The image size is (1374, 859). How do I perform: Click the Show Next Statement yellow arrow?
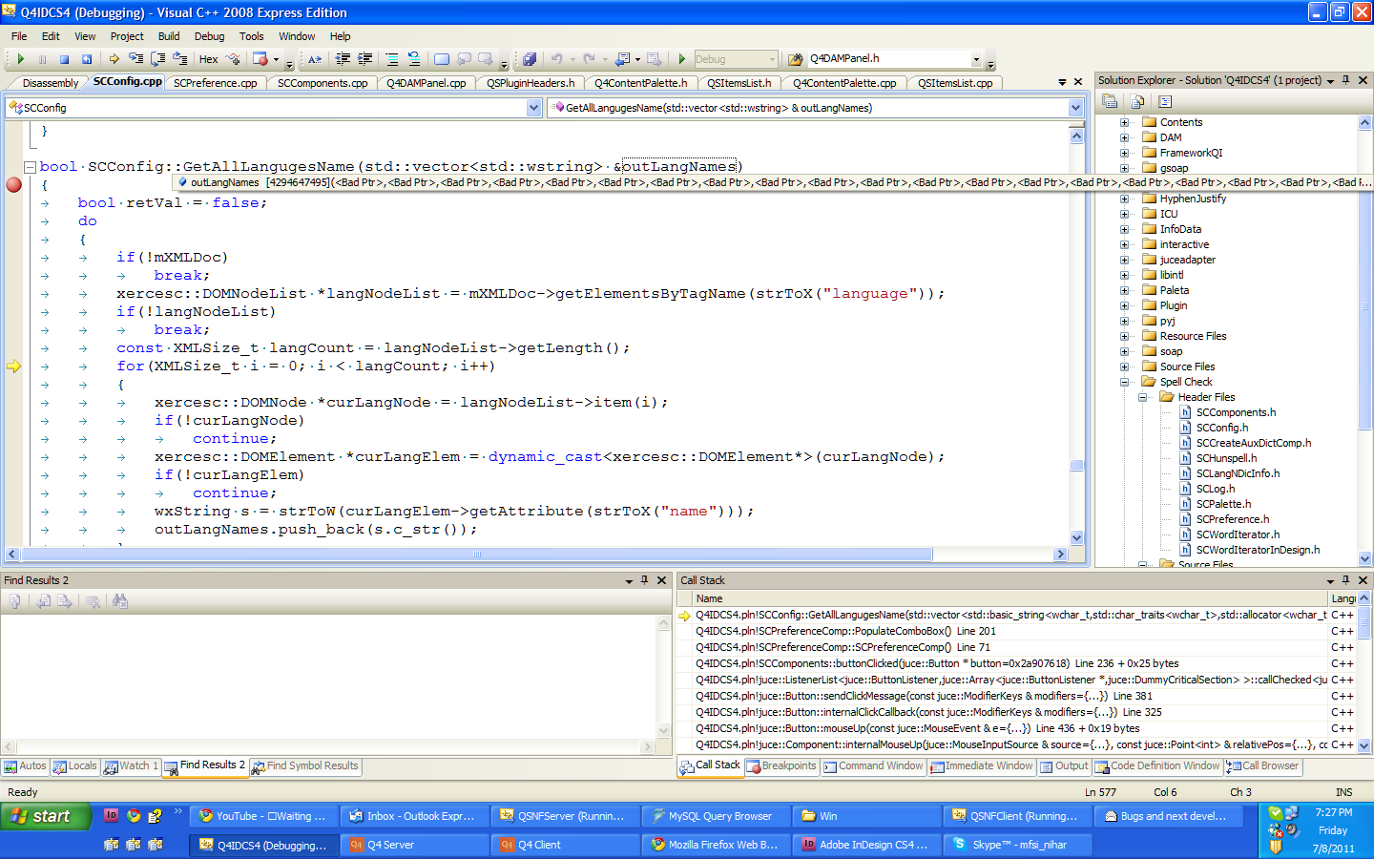pos(114,59)
